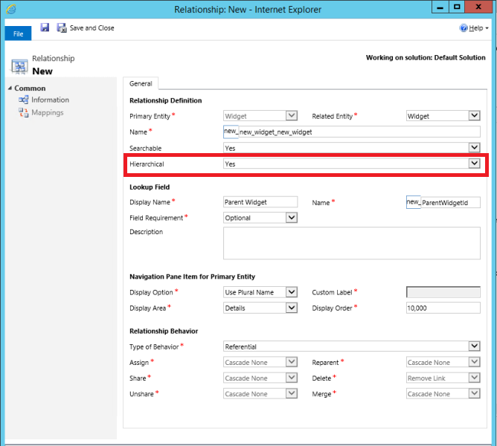This screenshot has height=446, width=497.
Task: Click the Relationship entity icon
Action: (x=19, y=65)
